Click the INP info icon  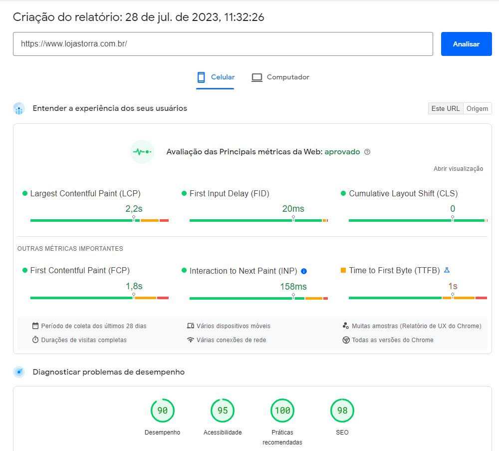[x=304, y=271]
